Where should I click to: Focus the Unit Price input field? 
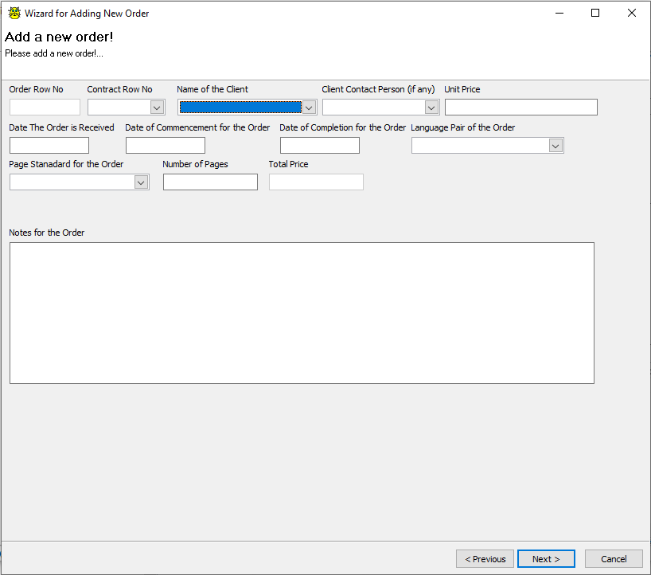click(520, 108)
